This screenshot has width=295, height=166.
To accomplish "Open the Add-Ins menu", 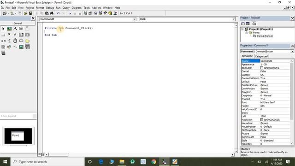I will point(96,8).
